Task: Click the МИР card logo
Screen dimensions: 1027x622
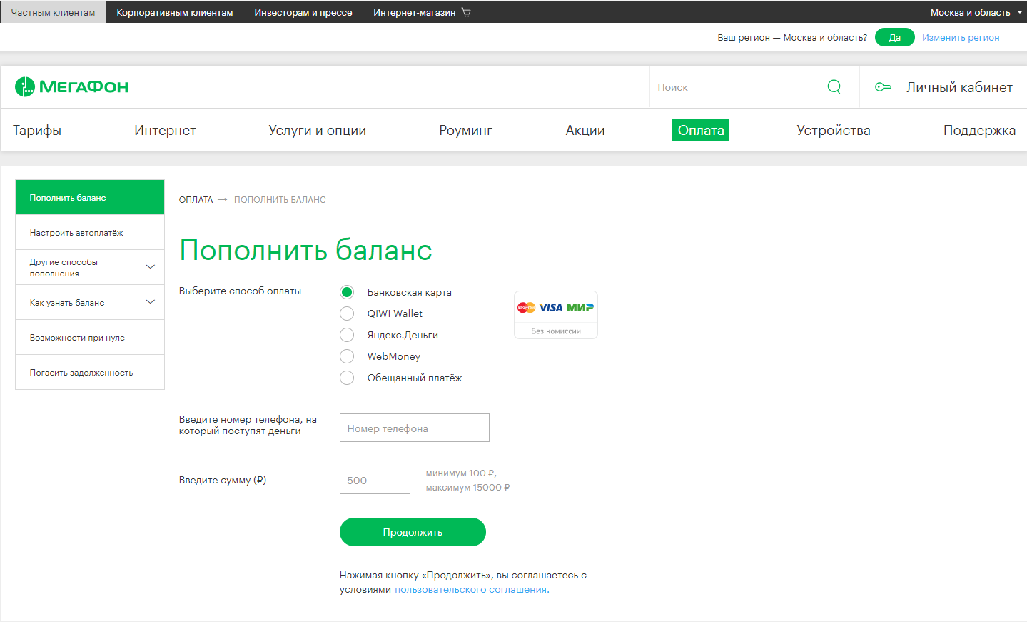Action: coord(580,308)
